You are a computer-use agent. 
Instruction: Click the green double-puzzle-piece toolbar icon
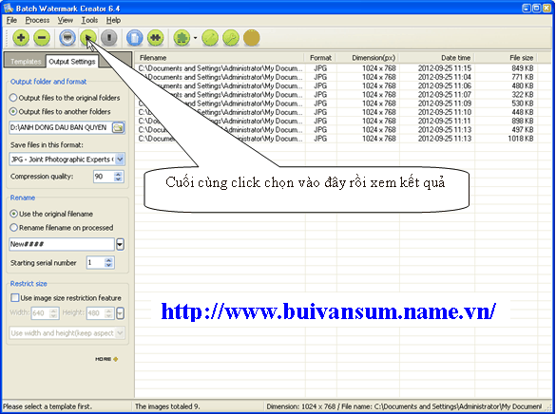point(155,38)
